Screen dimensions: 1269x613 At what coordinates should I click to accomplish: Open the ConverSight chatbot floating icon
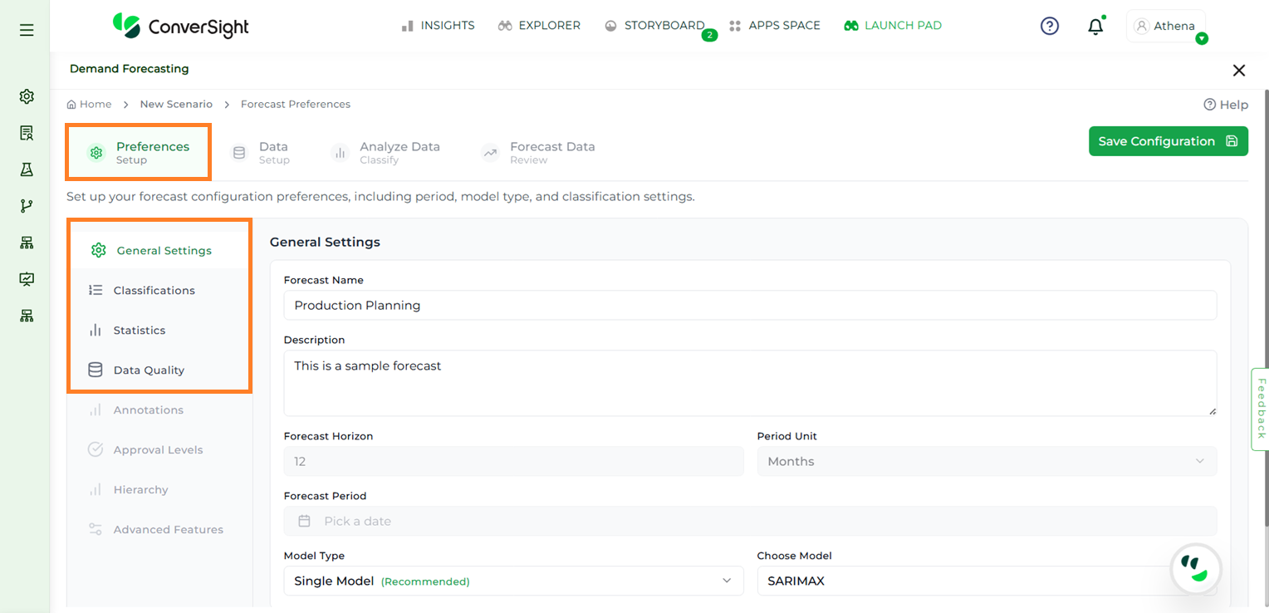(x=1195, y=570)
